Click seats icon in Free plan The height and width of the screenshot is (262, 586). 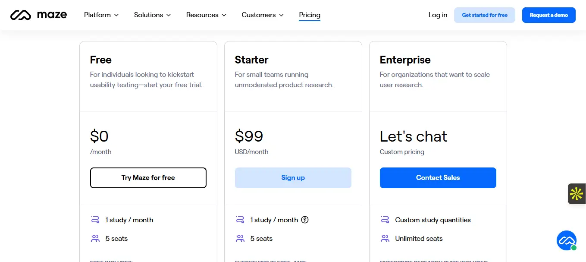95,238
